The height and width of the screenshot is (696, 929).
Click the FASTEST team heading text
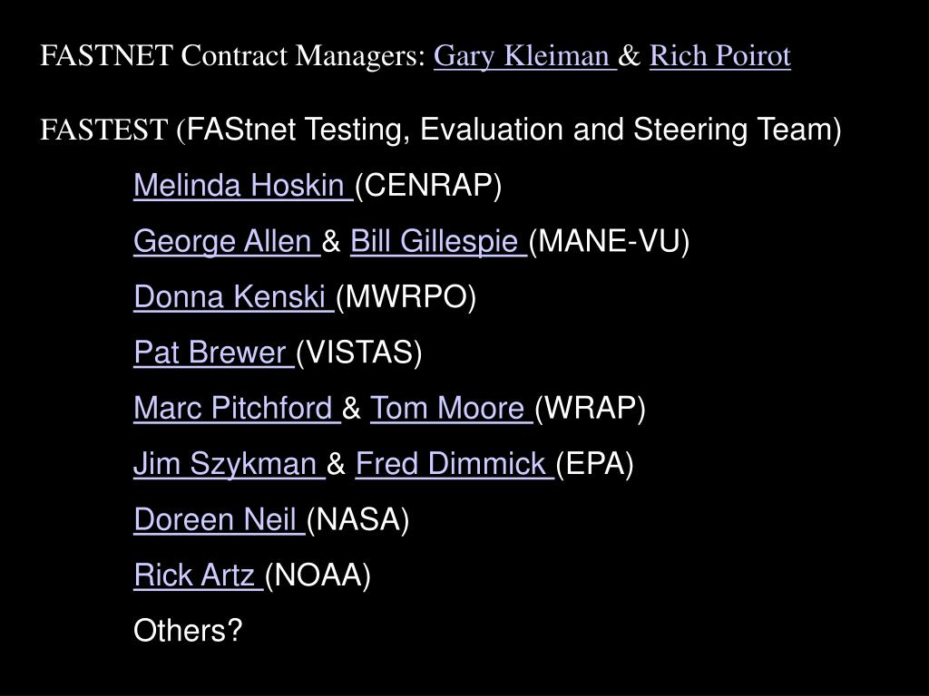(x=440, y=130)
